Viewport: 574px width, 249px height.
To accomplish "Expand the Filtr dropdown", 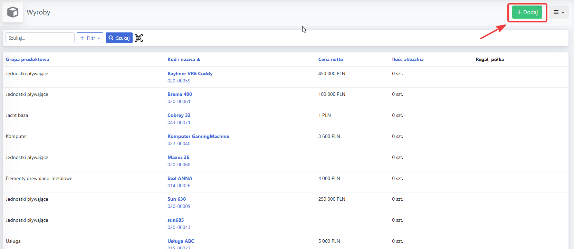I will point(90,38).
